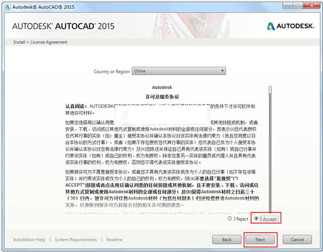The height and width of the screenshot is (252, 323).
Task: Click the AUTODESK AUTOCAD 2015 header title
Action: coord(63,26)
